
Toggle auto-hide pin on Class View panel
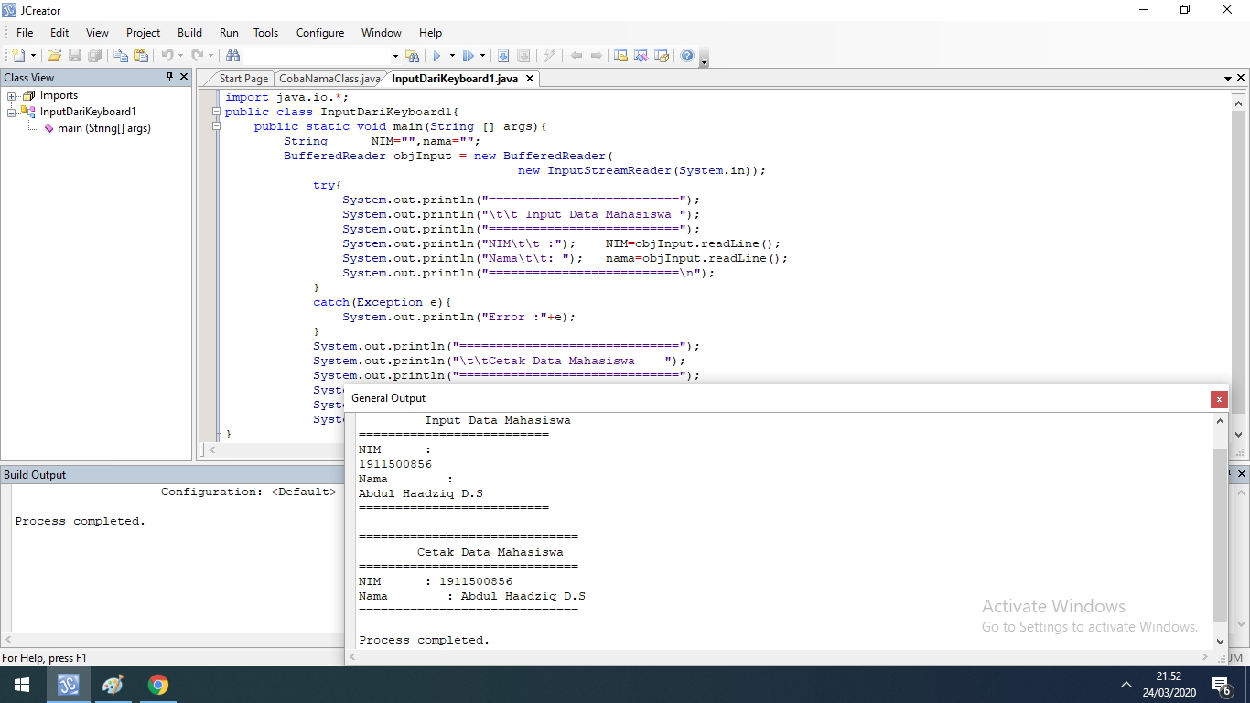coord(167,77)
